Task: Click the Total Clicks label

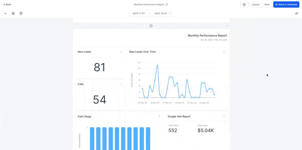Action: [x=174, y=126]
